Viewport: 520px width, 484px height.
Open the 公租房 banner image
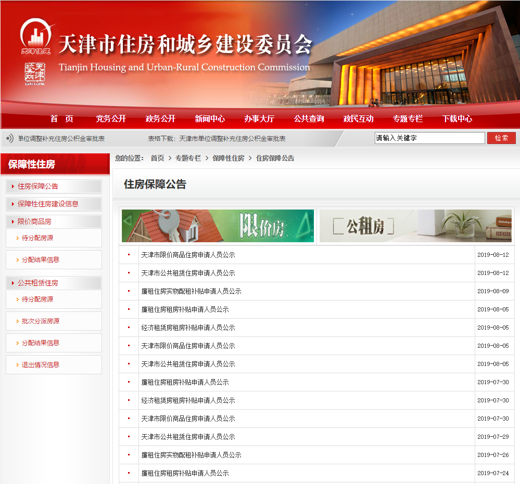pos(415,226)
